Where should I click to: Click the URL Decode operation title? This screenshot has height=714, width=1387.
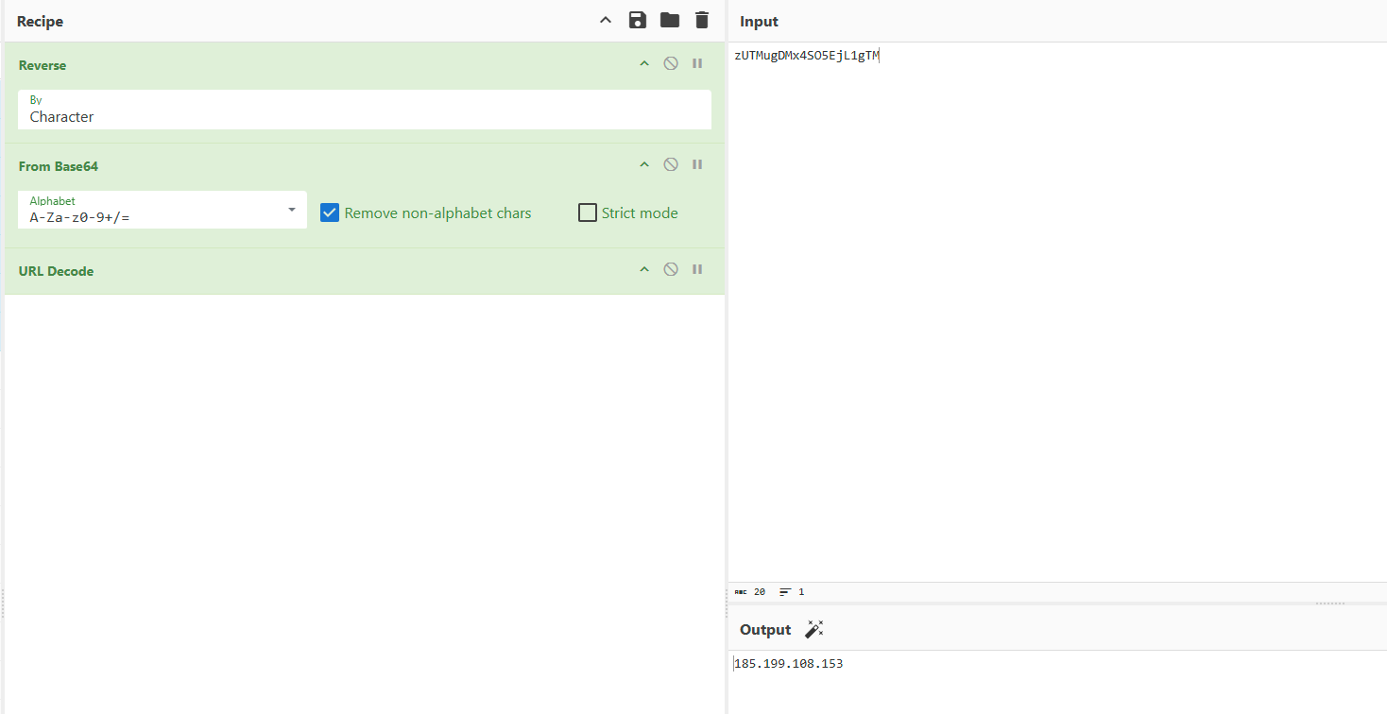coord(56,271)
